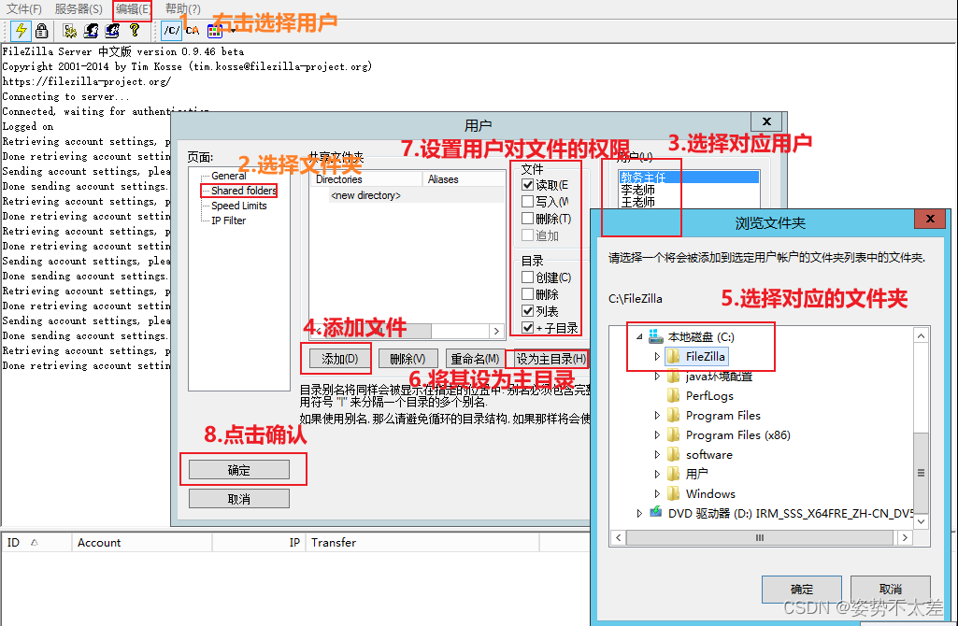Click the folder tree vertical scrollbar up arrow
Viewport: 958px width, 626px height.
point(921,336)
